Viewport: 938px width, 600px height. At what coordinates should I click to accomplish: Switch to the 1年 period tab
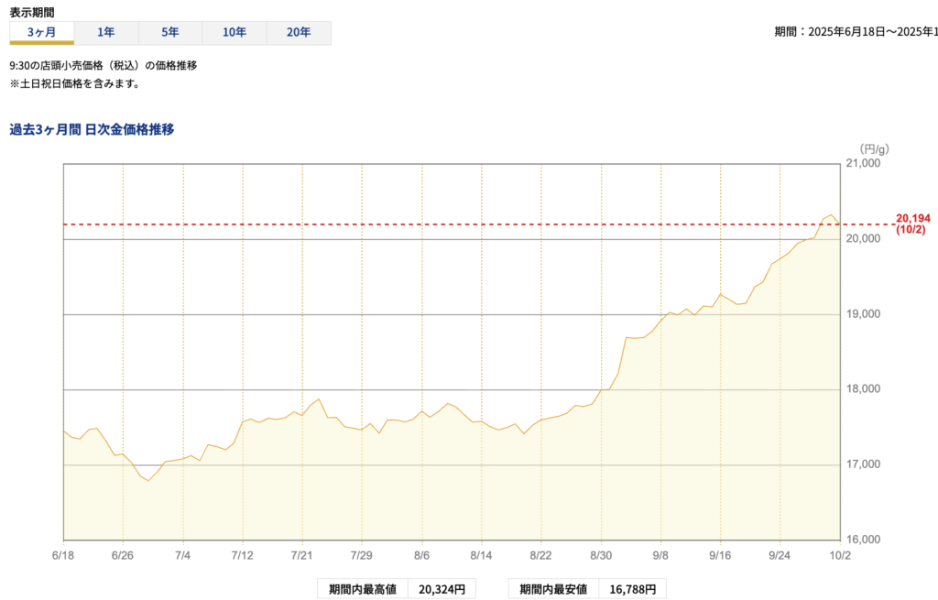coord(106,32)
